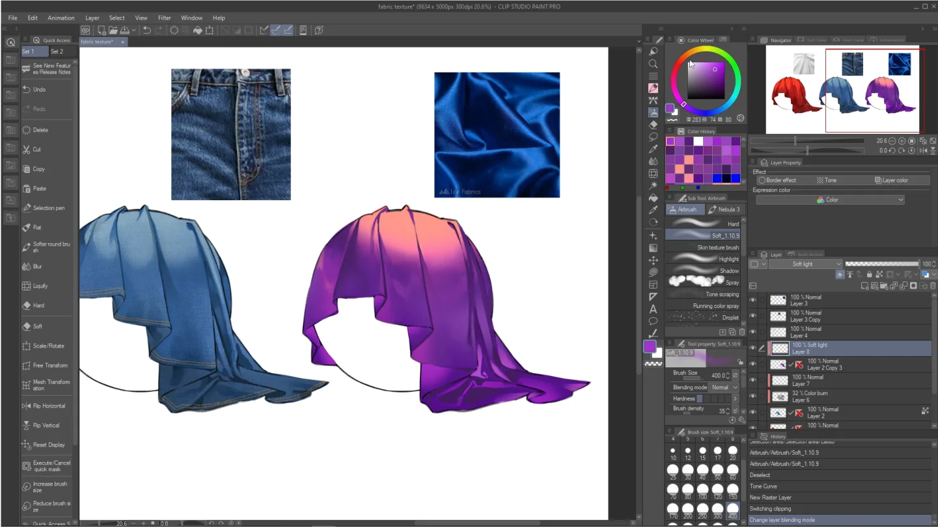
Task: Select the Auto select magic wand tool
Action: (653, 186)
